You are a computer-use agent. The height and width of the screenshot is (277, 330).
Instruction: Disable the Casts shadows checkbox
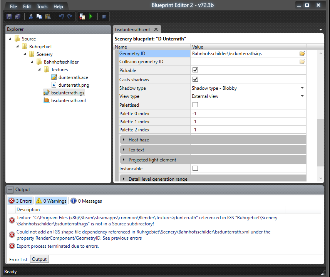(x=195, y=79)
